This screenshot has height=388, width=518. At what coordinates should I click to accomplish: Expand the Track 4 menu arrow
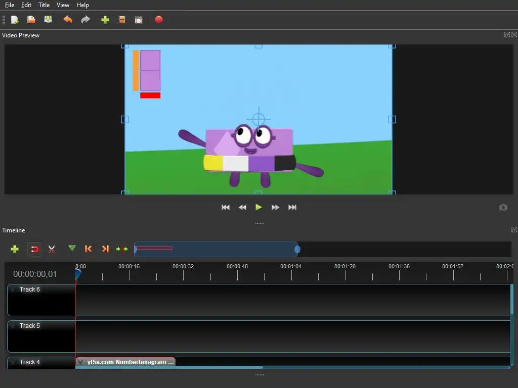click(x=14, y=362)
